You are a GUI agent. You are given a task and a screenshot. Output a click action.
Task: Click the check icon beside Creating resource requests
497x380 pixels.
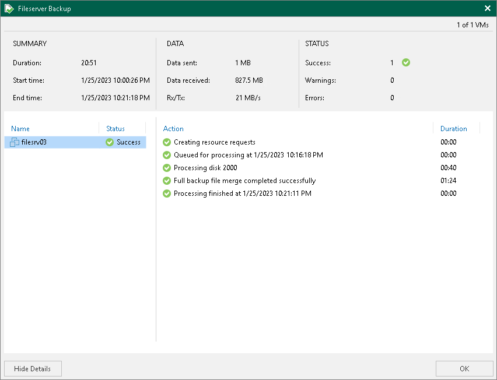click(x=167, y=142)
